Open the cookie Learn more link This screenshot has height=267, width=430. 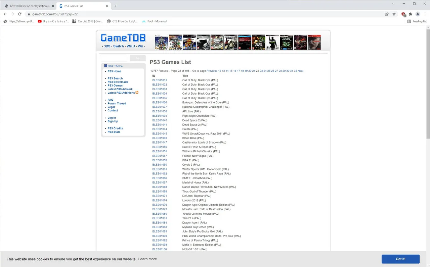pos(147,259)
